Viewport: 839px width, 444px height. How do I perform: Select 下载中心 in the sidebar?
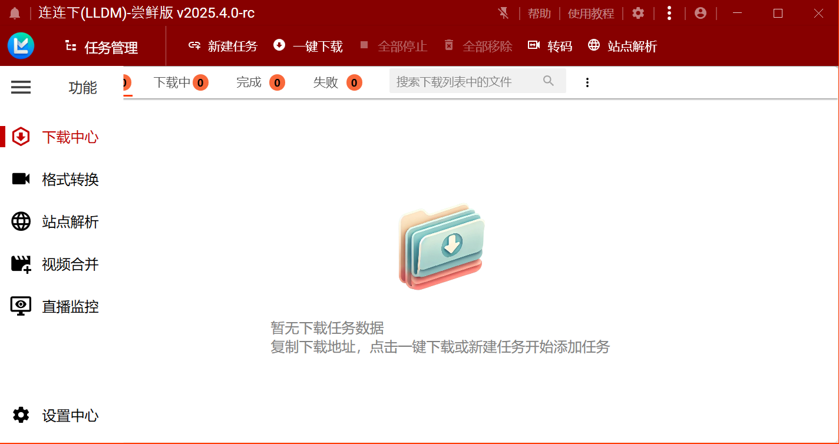pyautogui.click(x=70, y=137)
